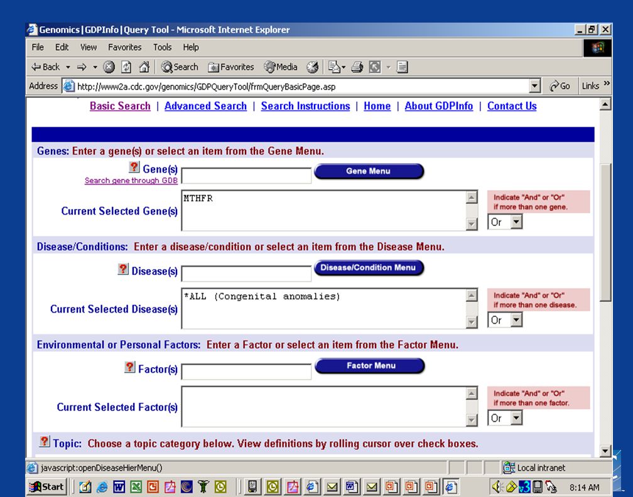Click selected genes list scroll-down arrow
The width and height of the screenshot is (633, 497).
coord(472,224)
